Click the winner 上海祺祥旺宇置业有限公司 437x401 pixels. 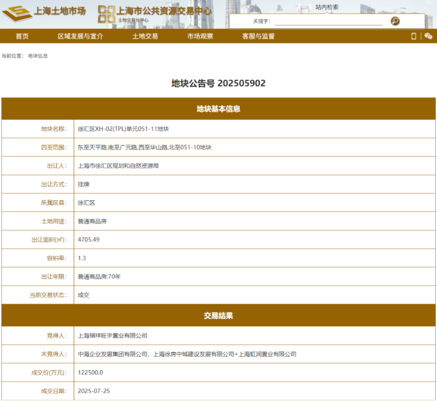pos(112,335)
